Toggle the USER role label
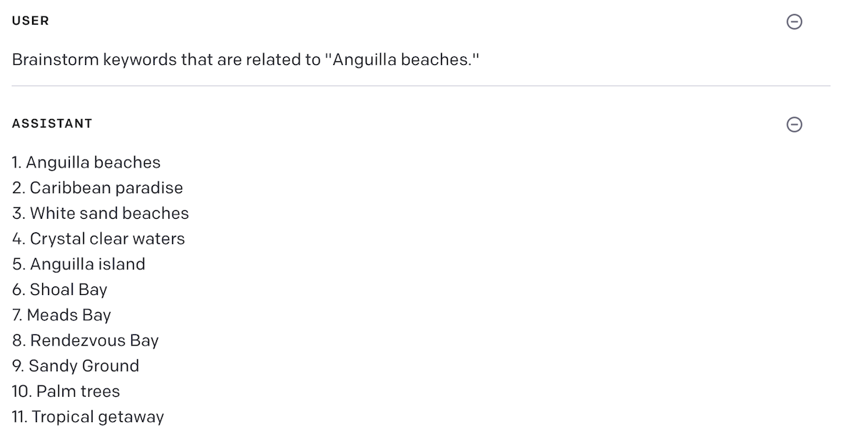This screenshot has height=434, width=856. pyautogui.click(x=31, y=21)
